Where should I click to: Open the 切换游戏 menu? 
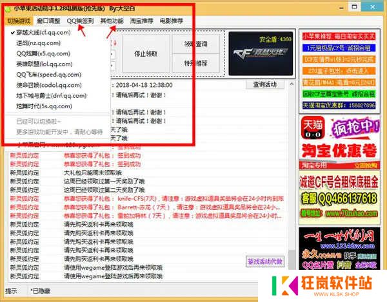[19, 21]
